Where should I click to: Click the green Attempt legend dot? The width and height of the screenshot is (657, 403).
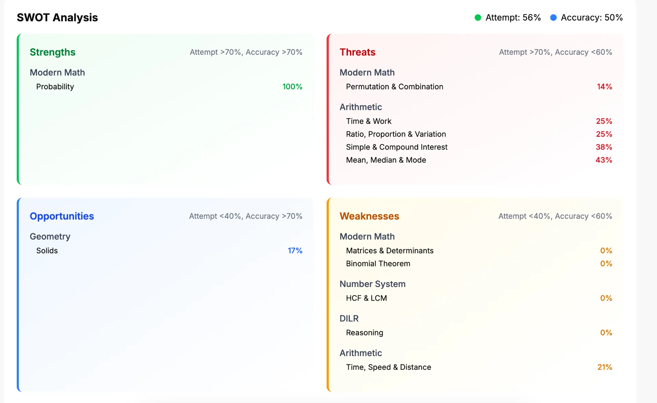[478, 17]
